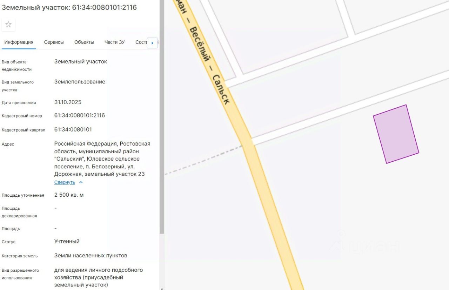
Task: Select the purple highlighted parcel on the map
Action: click(x=396, y=134)
